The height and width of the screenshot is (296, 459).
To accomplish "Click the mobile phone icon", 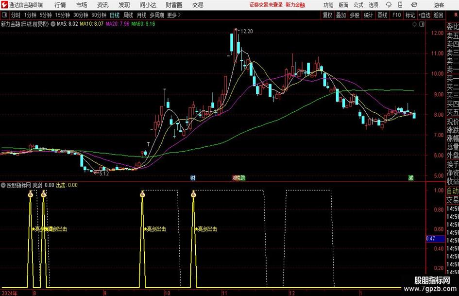I will click(x=400, y=5).
